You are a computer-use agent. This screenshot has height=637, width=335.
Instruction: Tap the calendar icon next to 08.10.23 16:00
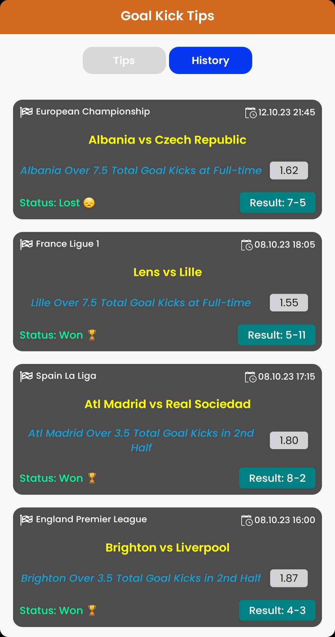click(247, 520)
